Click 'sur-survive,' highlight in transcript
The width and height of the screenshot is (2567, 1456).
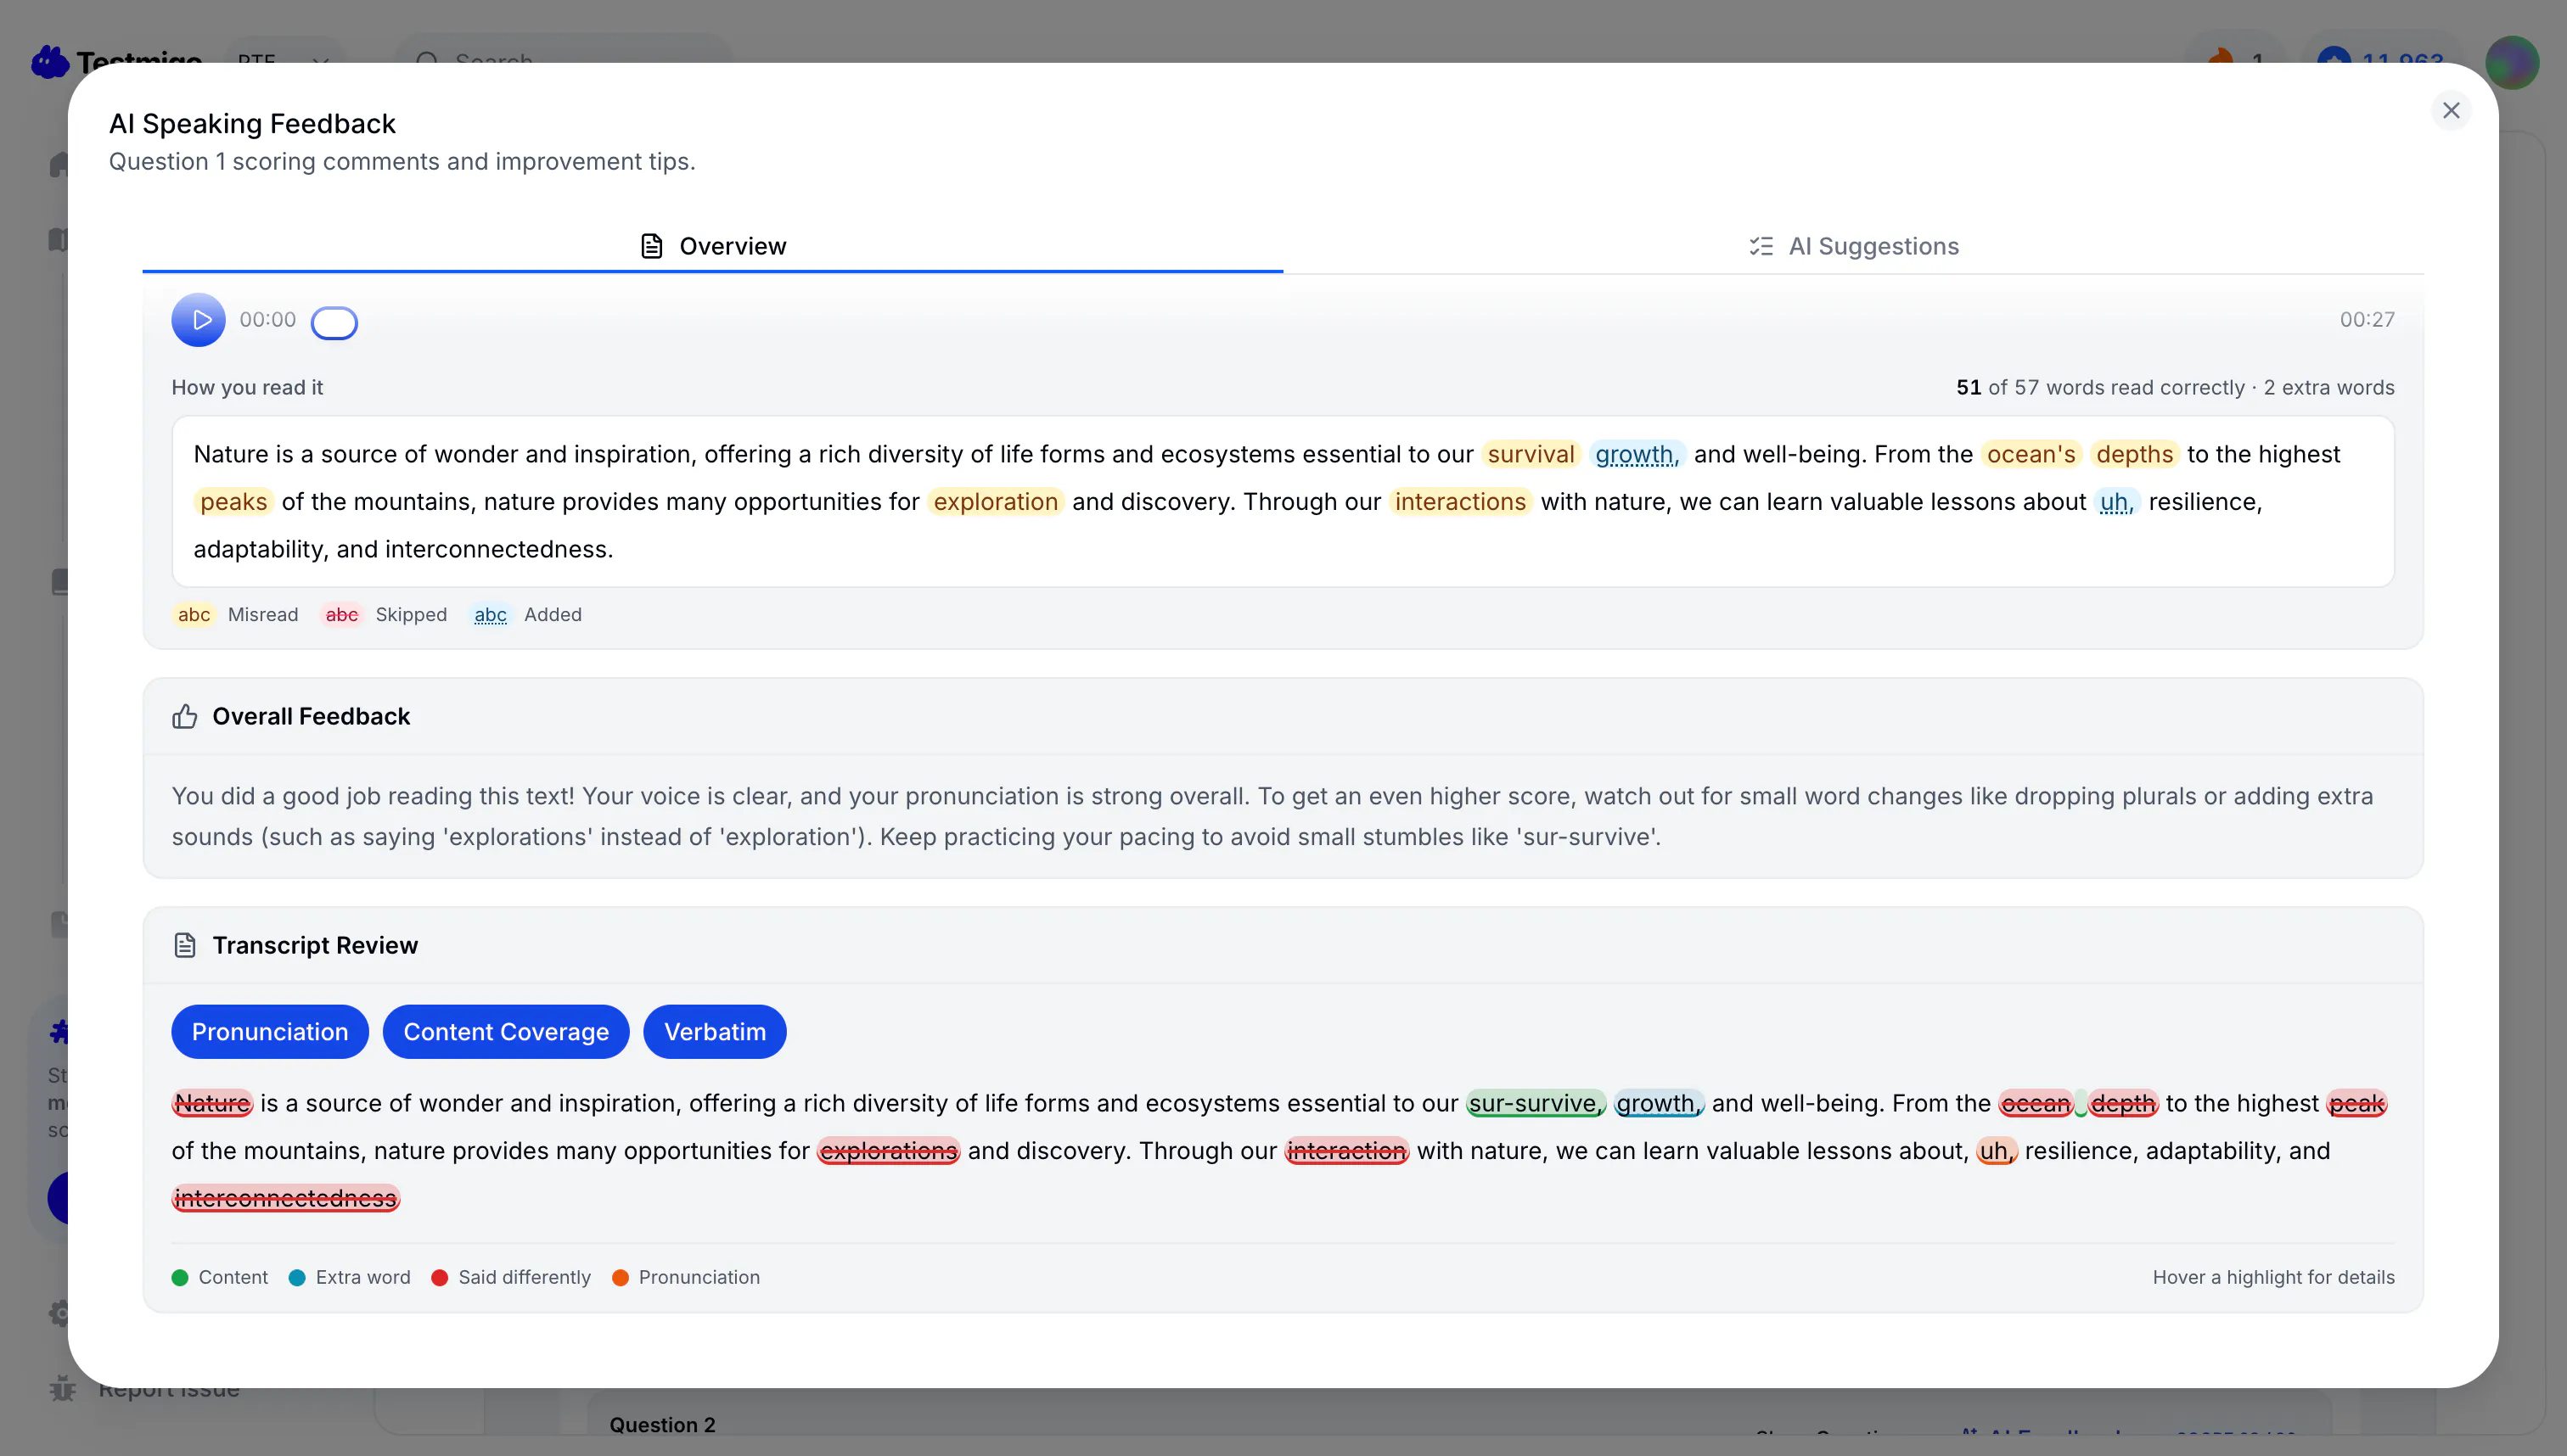click(1536, 1104)
